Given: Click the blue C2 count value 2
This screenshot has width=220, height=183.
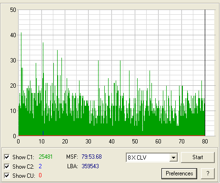Looking at the screenshot, I should pyautogui.click(x=40, y=166).
